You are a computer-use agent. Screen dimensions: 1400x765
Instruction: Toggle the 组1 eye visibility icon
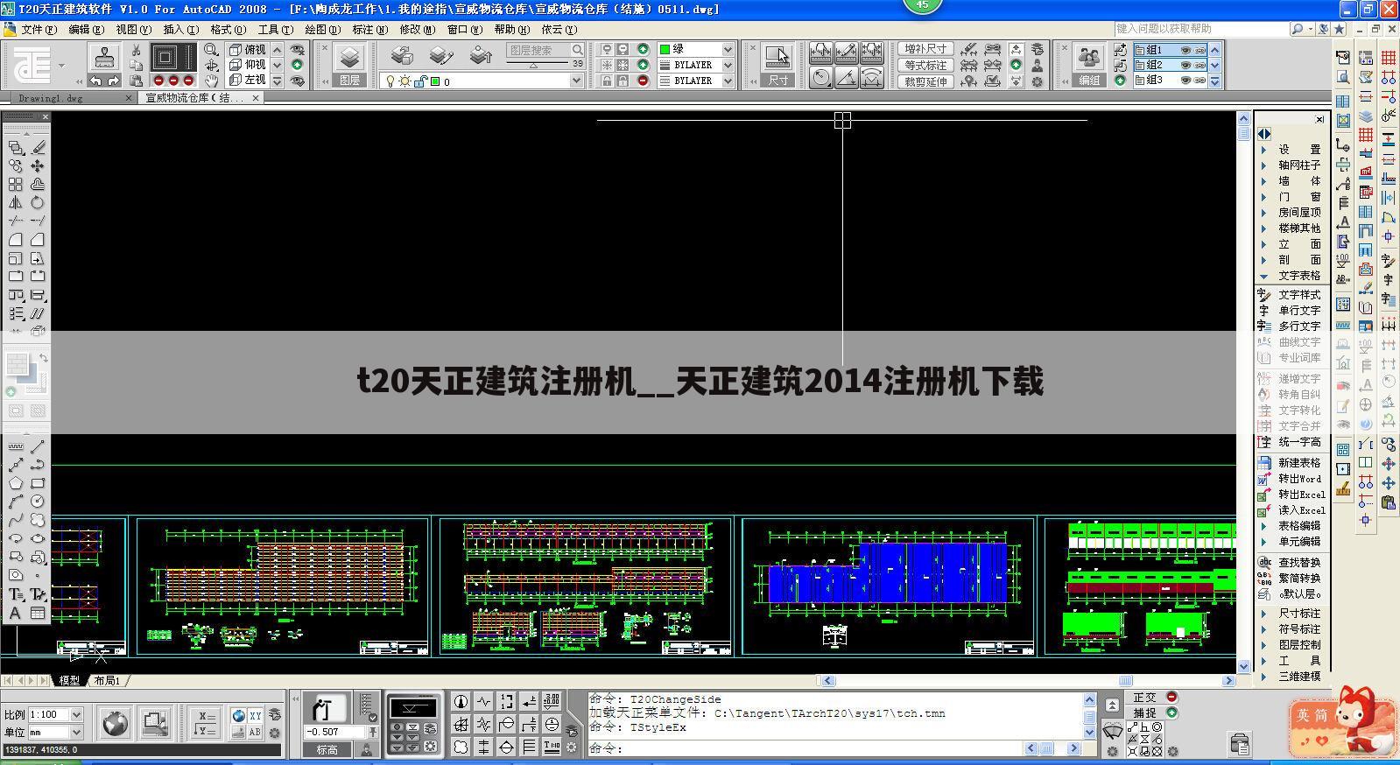point(1185,50)
